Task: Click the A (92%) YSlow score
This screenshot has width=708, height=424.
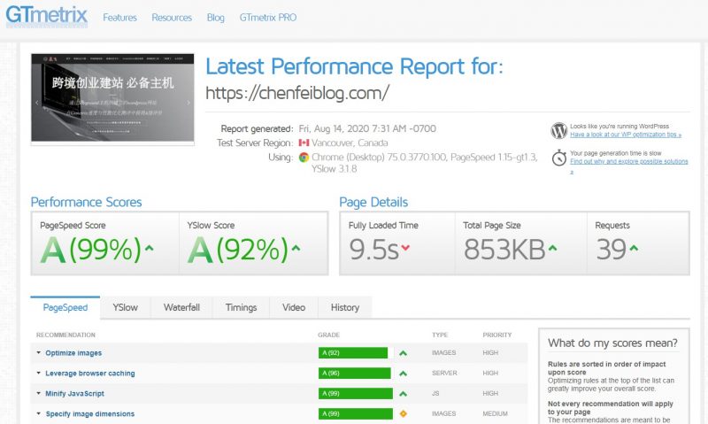Action: click(237, 250)
